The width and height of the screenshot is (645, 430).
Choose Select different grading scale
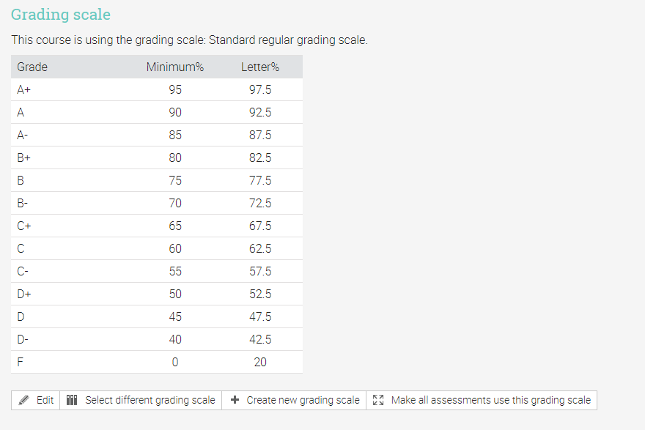(150, 400)
